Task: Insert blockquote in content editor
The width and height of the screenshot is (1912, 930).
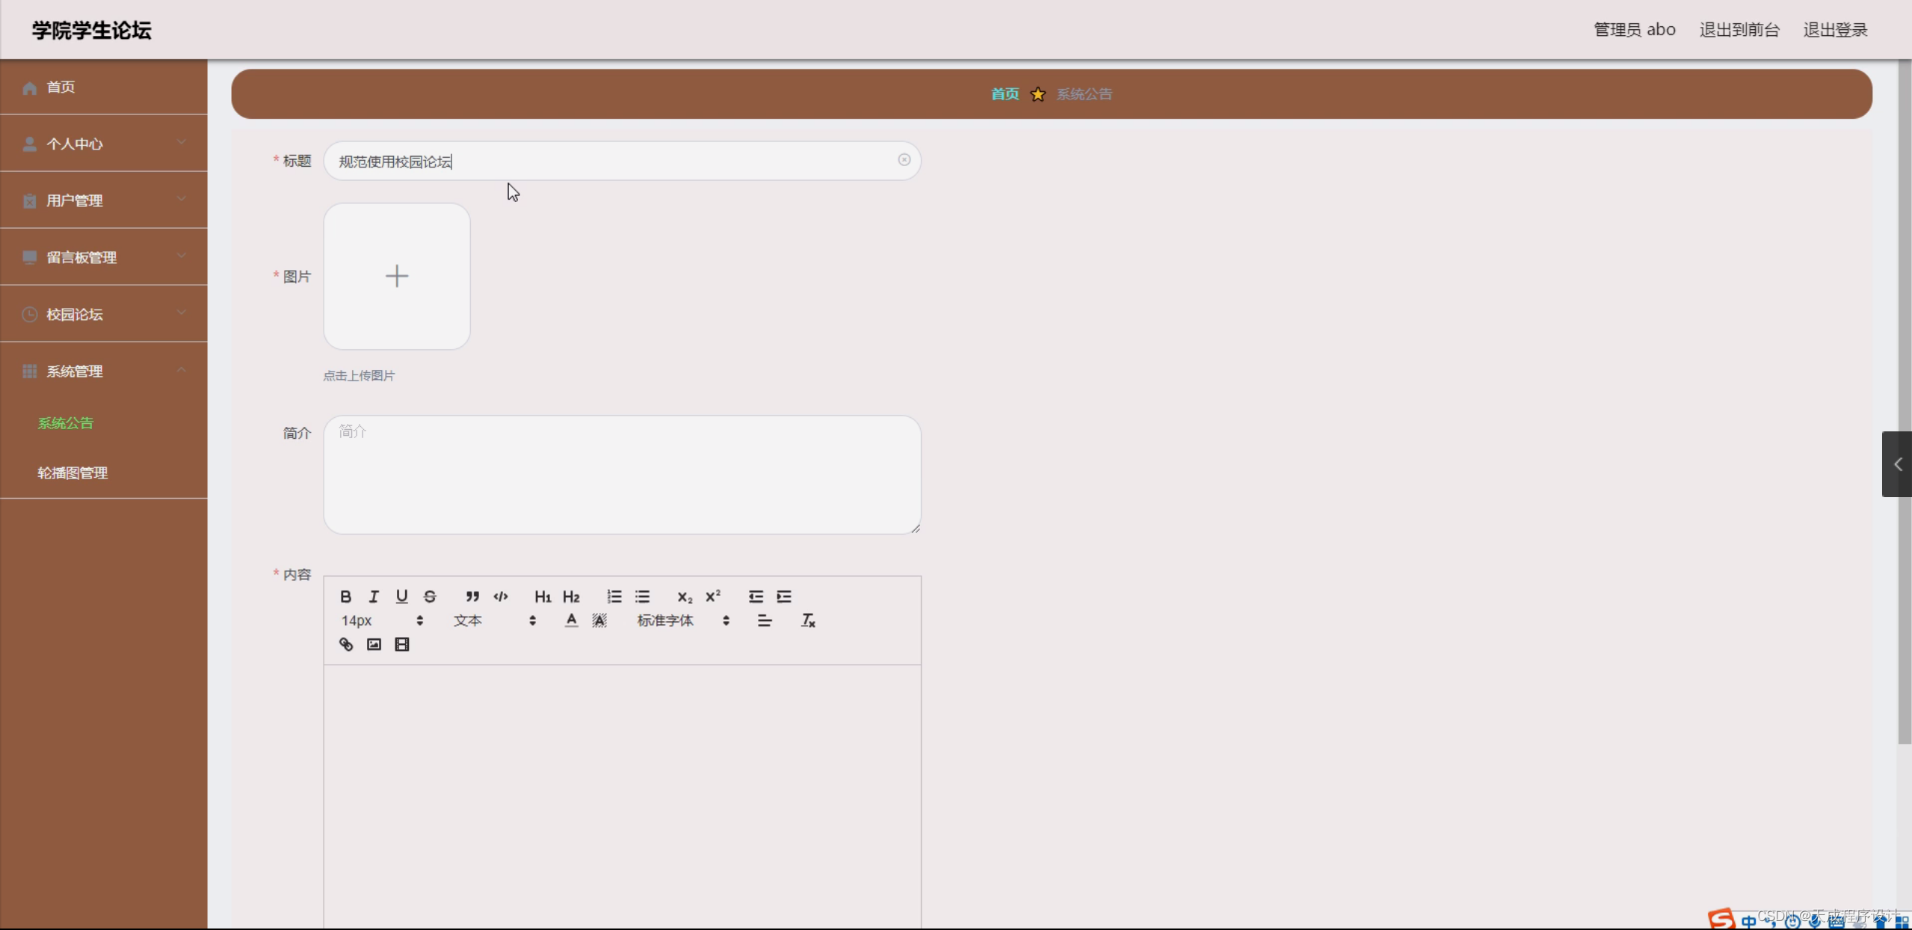Action: (x=472, y=597)
